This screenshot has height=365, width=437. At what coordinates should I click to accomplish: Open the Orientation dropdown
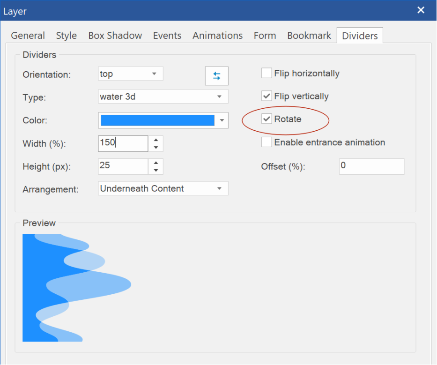(131, 74)
